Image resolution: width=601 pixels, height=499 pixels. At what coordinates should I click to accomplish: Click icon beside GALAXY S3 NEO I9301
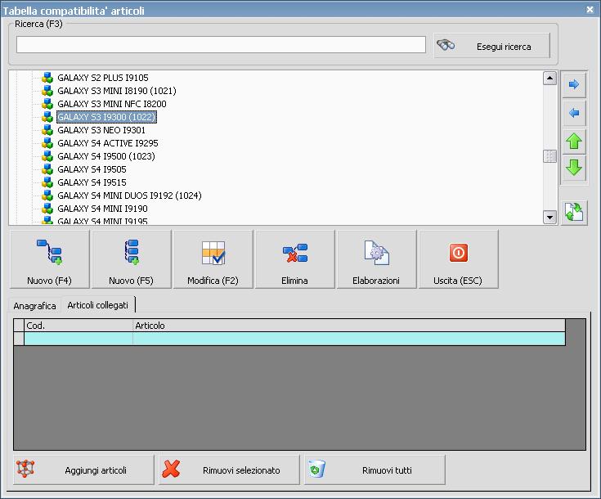coord(47,129)
